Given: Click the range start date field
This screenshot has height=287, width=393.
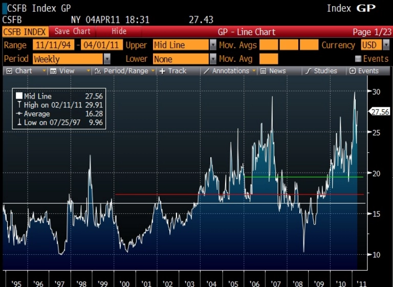Looking at the screenshot, I should [x=53, y=45].
